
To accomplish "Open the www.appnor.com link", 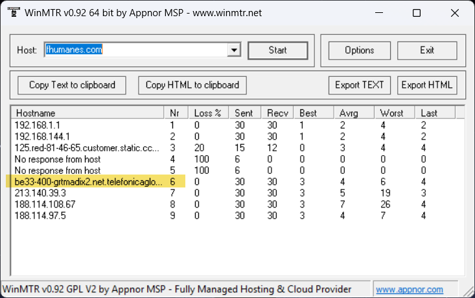I will (409, 290).
